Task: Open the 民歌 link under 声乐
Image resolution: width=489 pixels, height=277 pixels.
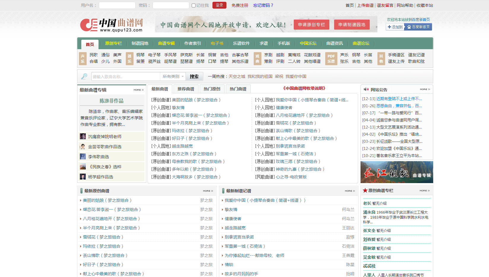Action: point(93,55)
